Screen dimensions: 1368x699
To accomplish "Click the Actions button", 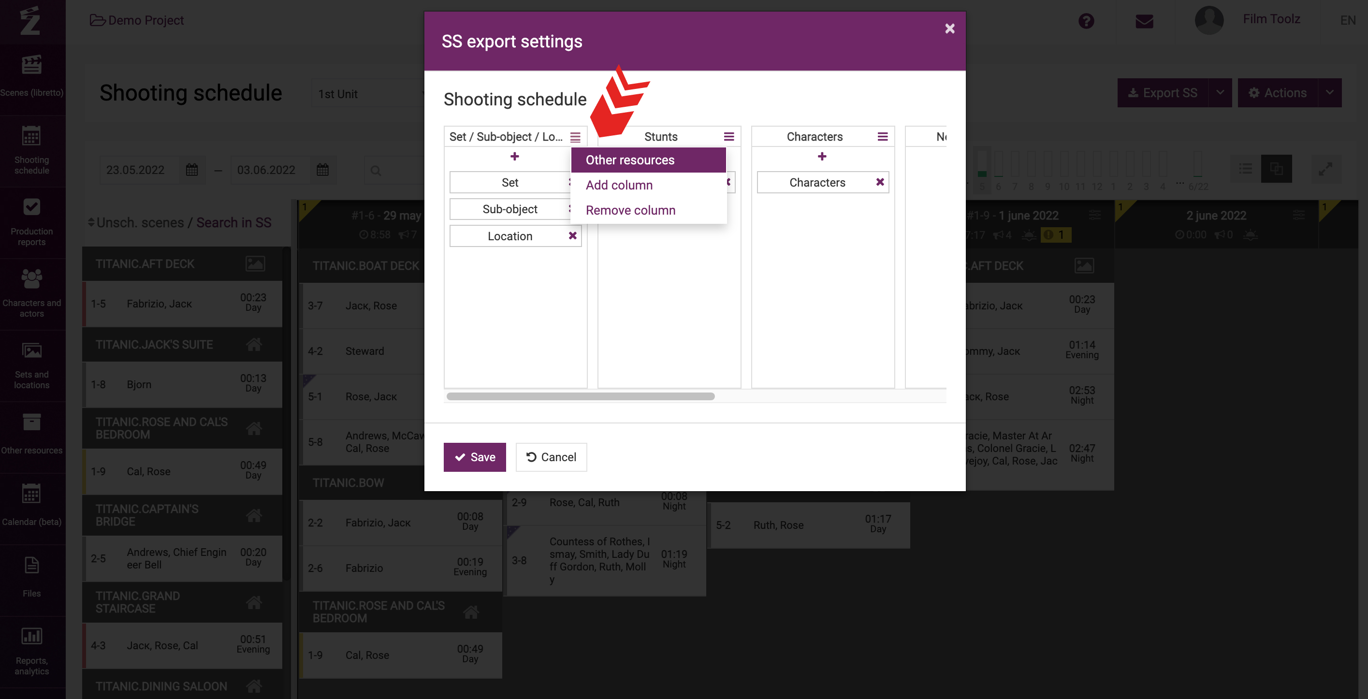I will click(1277, 93).
